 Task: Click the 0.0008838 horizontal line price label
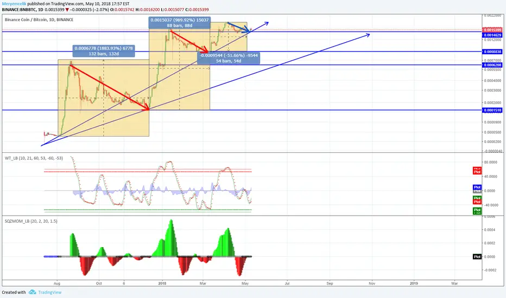point(492,51)
